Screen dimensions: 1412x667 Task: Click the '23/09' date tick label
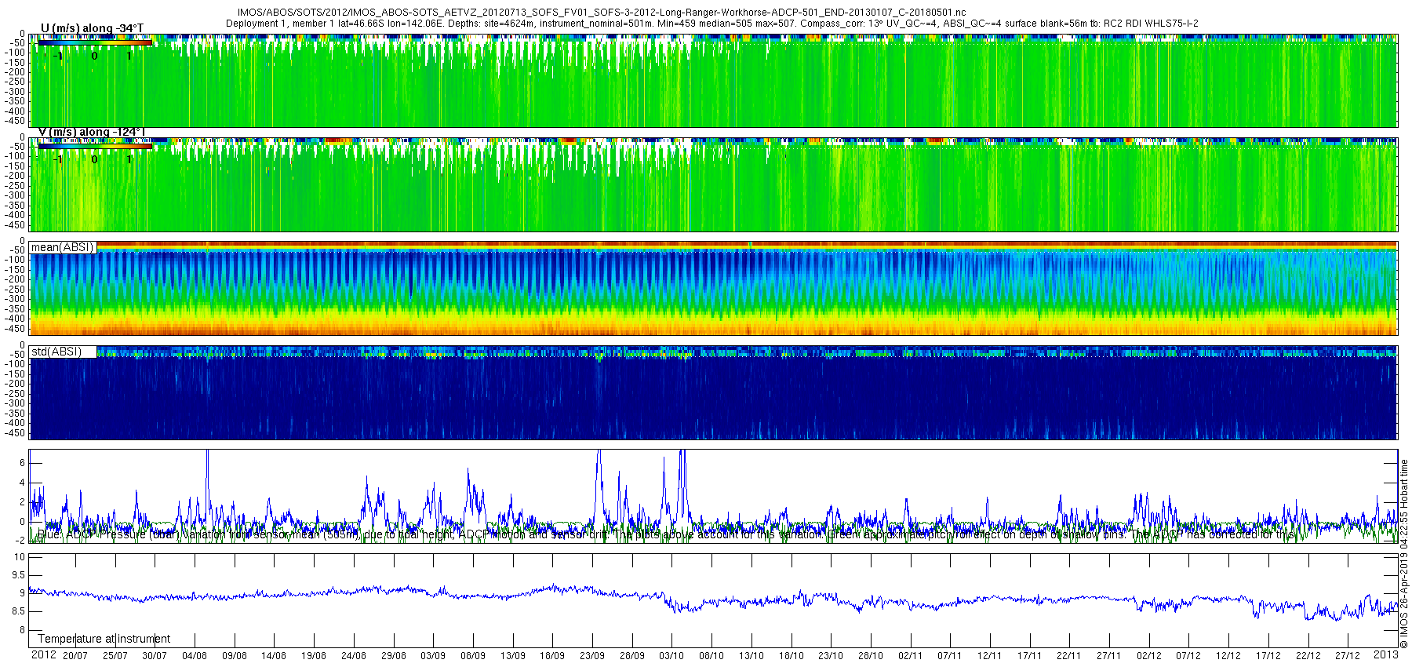592,656
